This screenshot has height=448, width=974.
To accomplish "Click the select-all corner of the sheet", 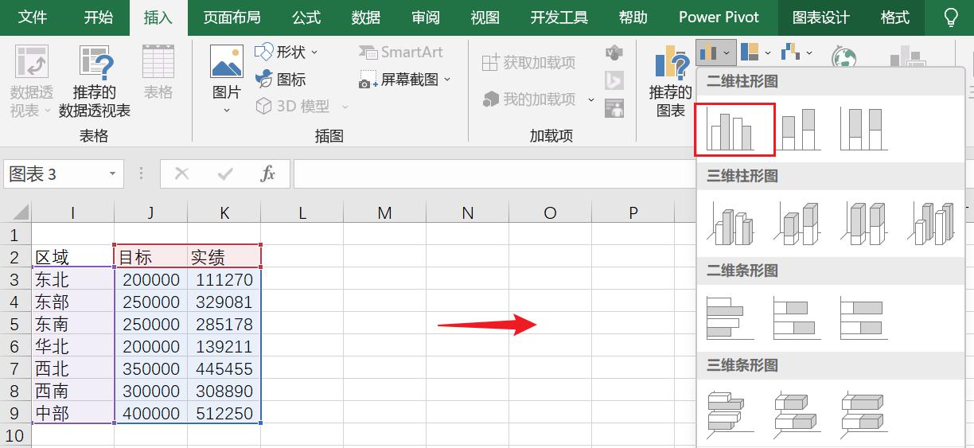I will pyautogui.click(x=16, y=212).
